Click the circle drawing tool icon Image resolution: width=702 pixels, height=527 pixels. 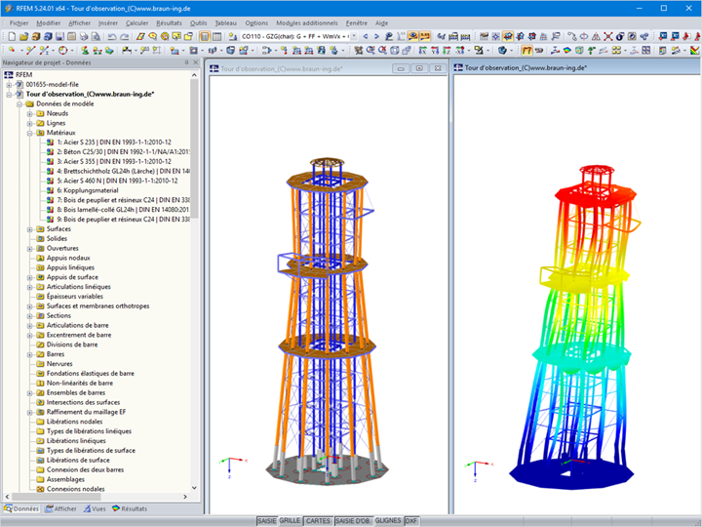tap(62, 51)
